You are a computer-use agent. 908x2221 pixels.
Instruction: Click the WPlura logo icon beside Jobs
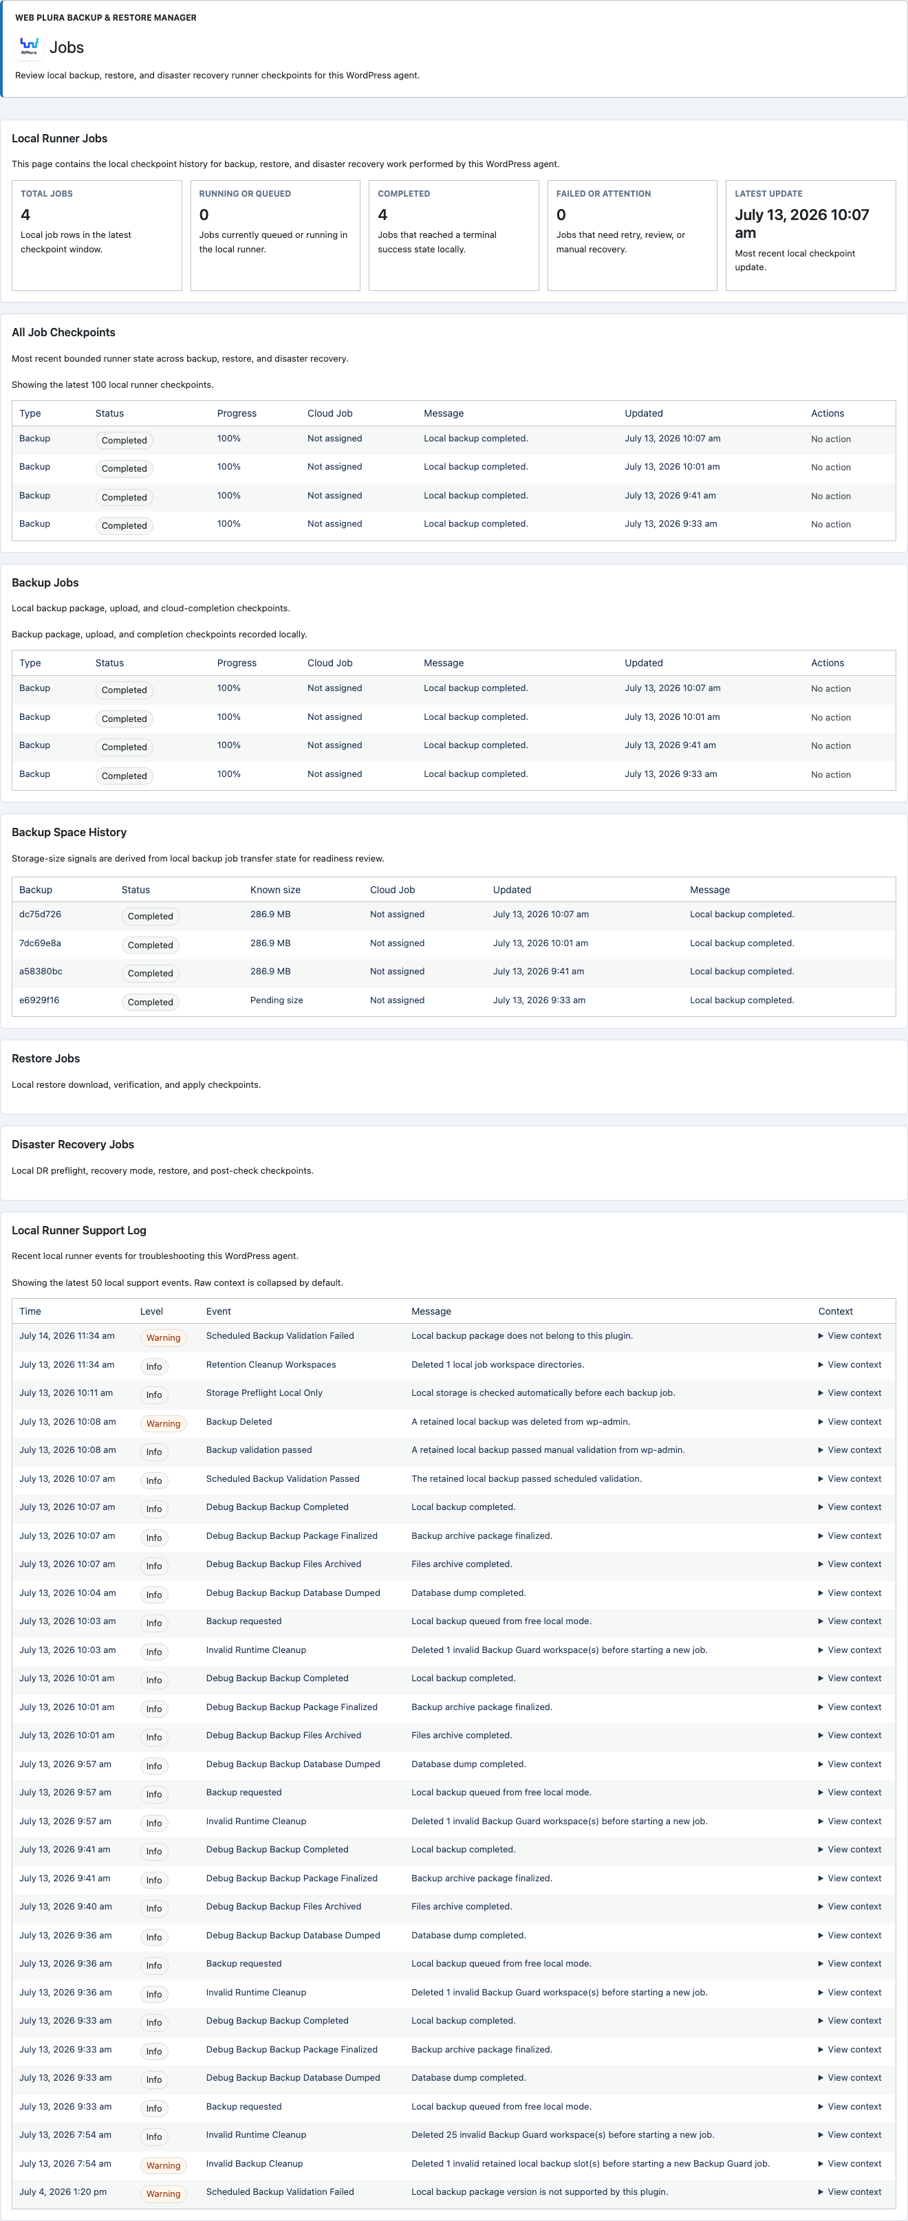30,47
